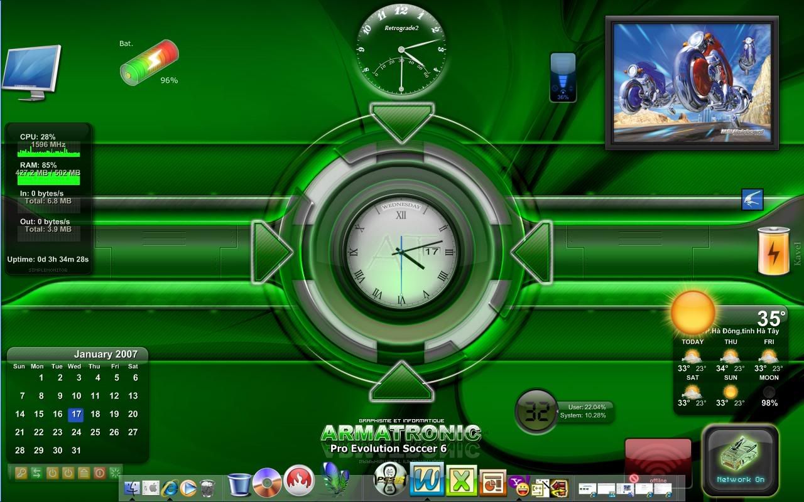Click the top downward-pointing green arrow
804x502 pixels.
(x=402, y=120)
